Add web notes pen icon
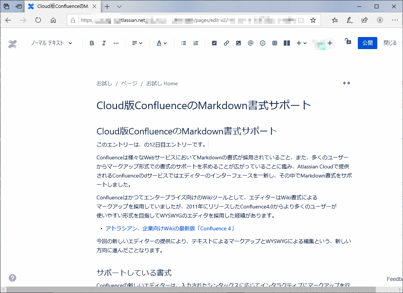Screen dimensions: 403x293 tap(349, 20)
